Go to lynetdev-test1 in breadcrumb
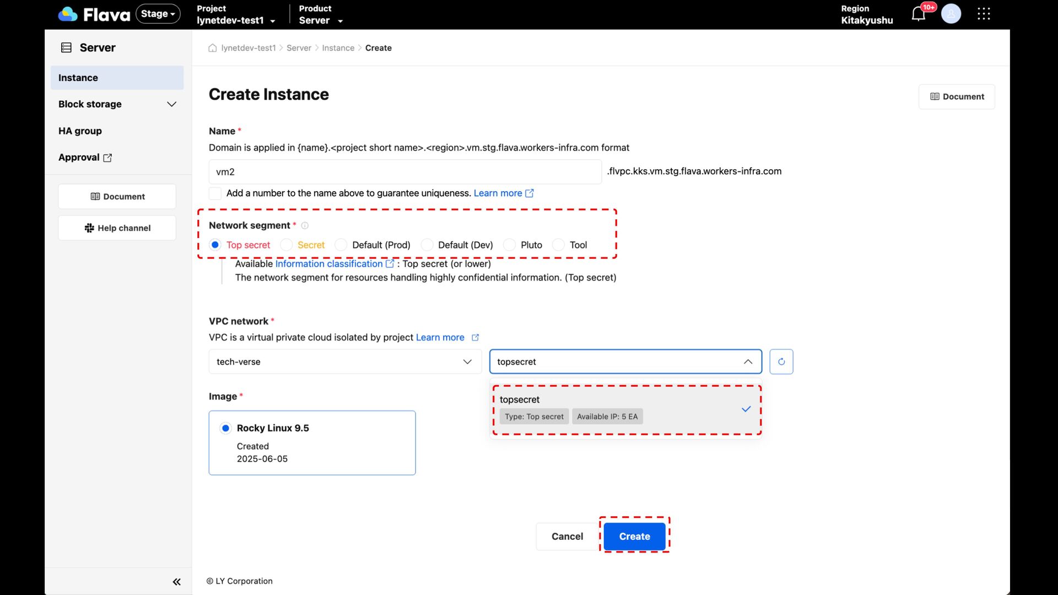Image resolution: width=1058 pixels, height=595 pixels. (x=249, y=48)
